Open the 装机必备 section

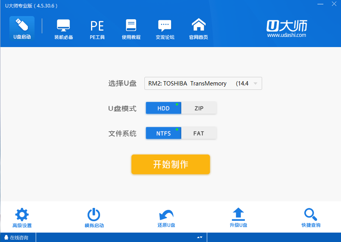tap(63, 27)
